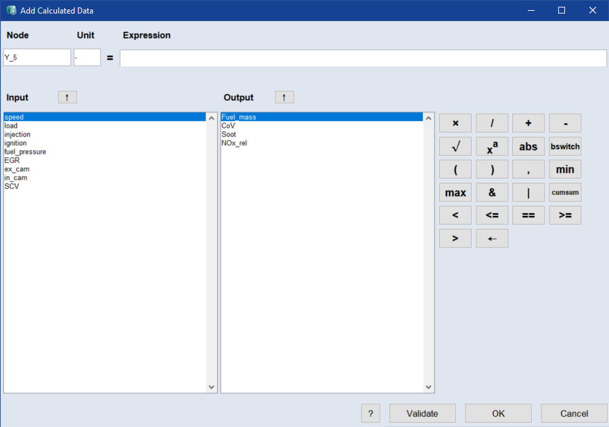This screenshot has height=427, width=609.
Task: Insert the cumsum function
Action: point(565,192)
